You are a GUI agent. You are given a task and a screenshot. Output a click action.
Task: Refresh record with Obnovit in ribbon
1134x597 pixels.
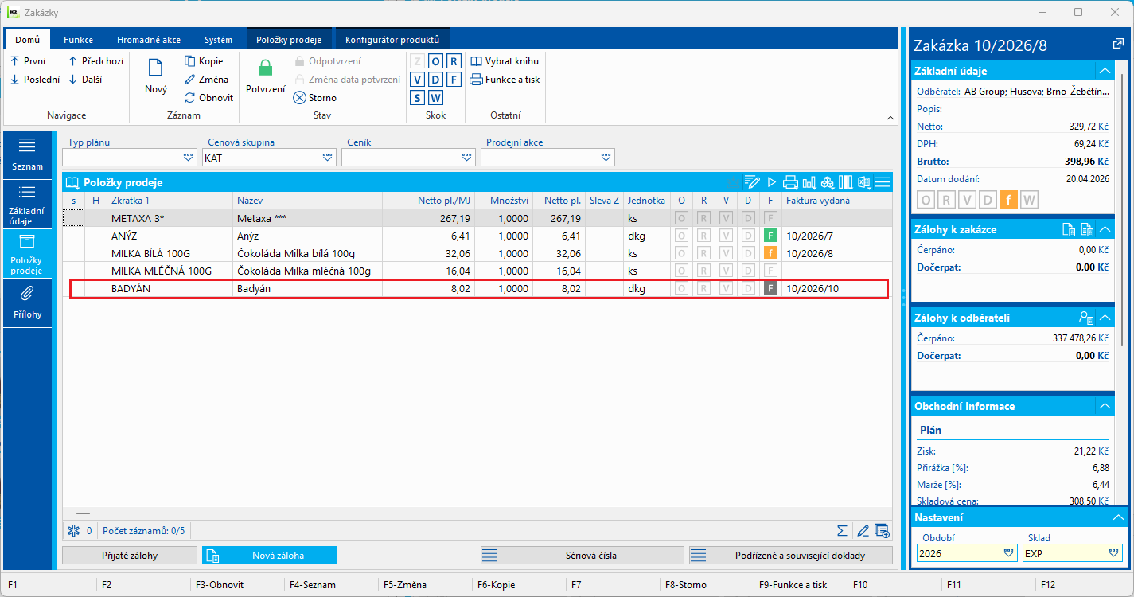pos(208,98)
